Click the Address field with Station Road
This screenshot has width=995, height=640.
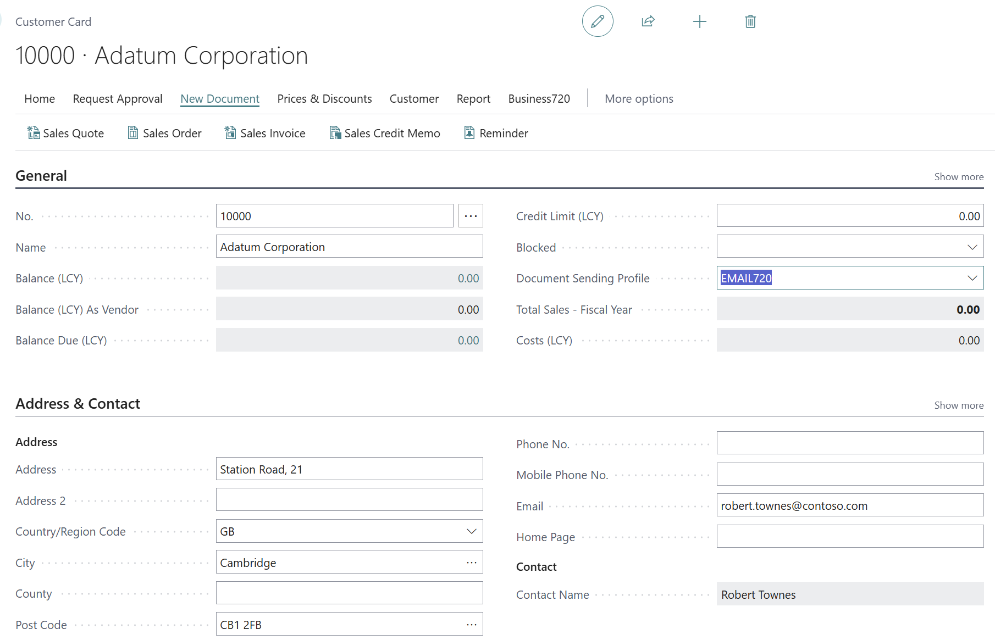tap(349, 469)
